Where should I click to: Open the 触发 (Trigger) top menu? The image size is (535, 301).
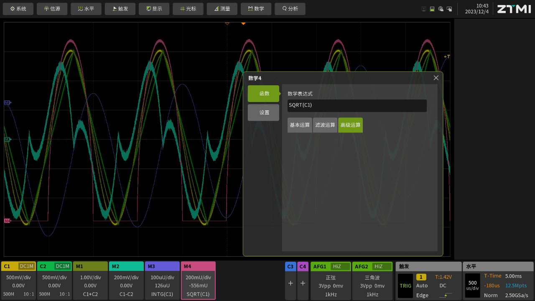[120, 9]
